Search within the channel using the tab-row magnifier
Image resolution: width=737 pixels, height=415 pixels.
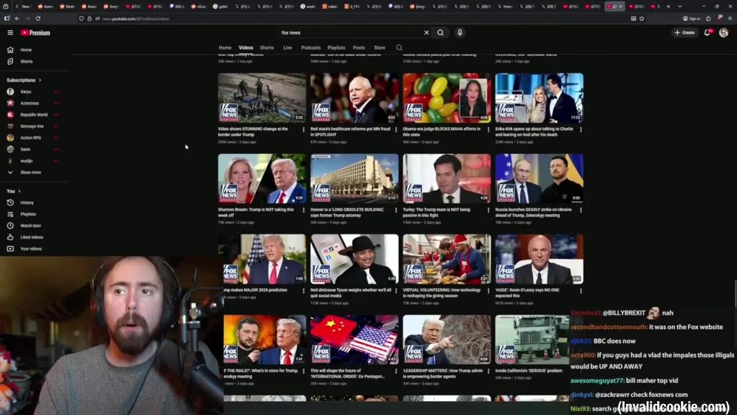point(399,48)
